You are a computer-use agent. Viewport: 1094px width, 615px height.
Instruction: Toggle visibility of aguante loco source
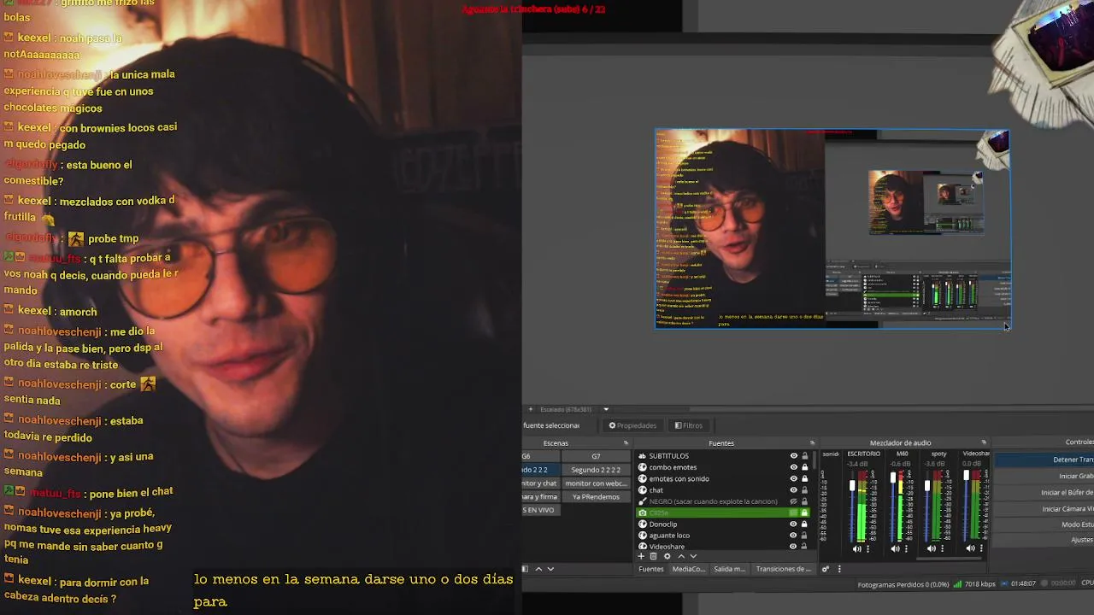point(793,536)
